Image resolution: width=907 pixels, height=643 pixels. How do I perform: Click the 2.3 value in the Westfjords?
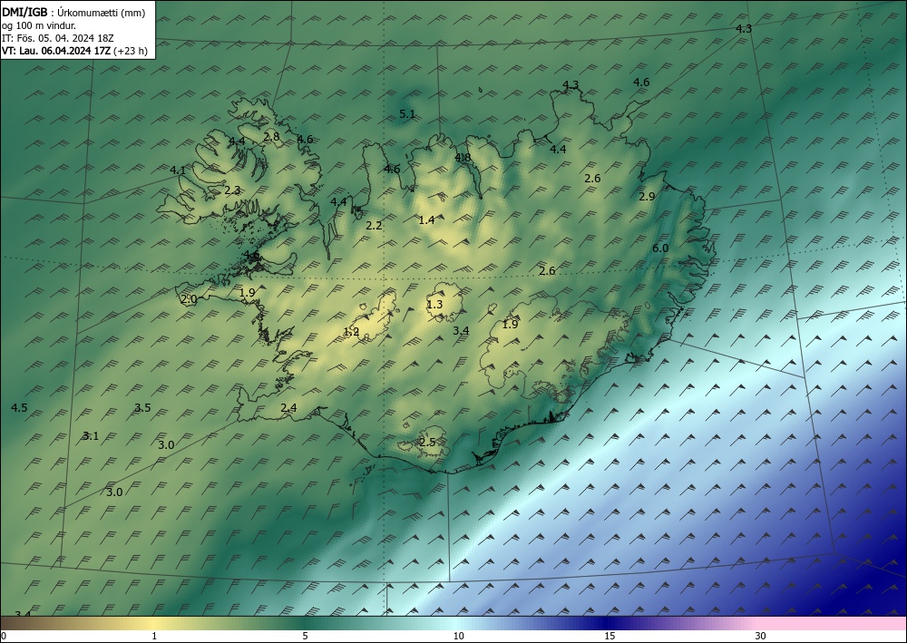click(232, 190)
